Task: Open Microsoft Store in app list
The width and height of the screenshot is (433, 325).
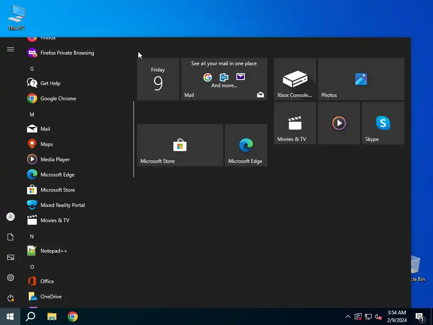Action: (77, 190)
